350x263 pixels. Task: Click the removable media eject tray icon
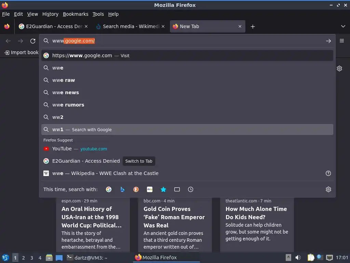pyautogui.click(x=288, y=258)
